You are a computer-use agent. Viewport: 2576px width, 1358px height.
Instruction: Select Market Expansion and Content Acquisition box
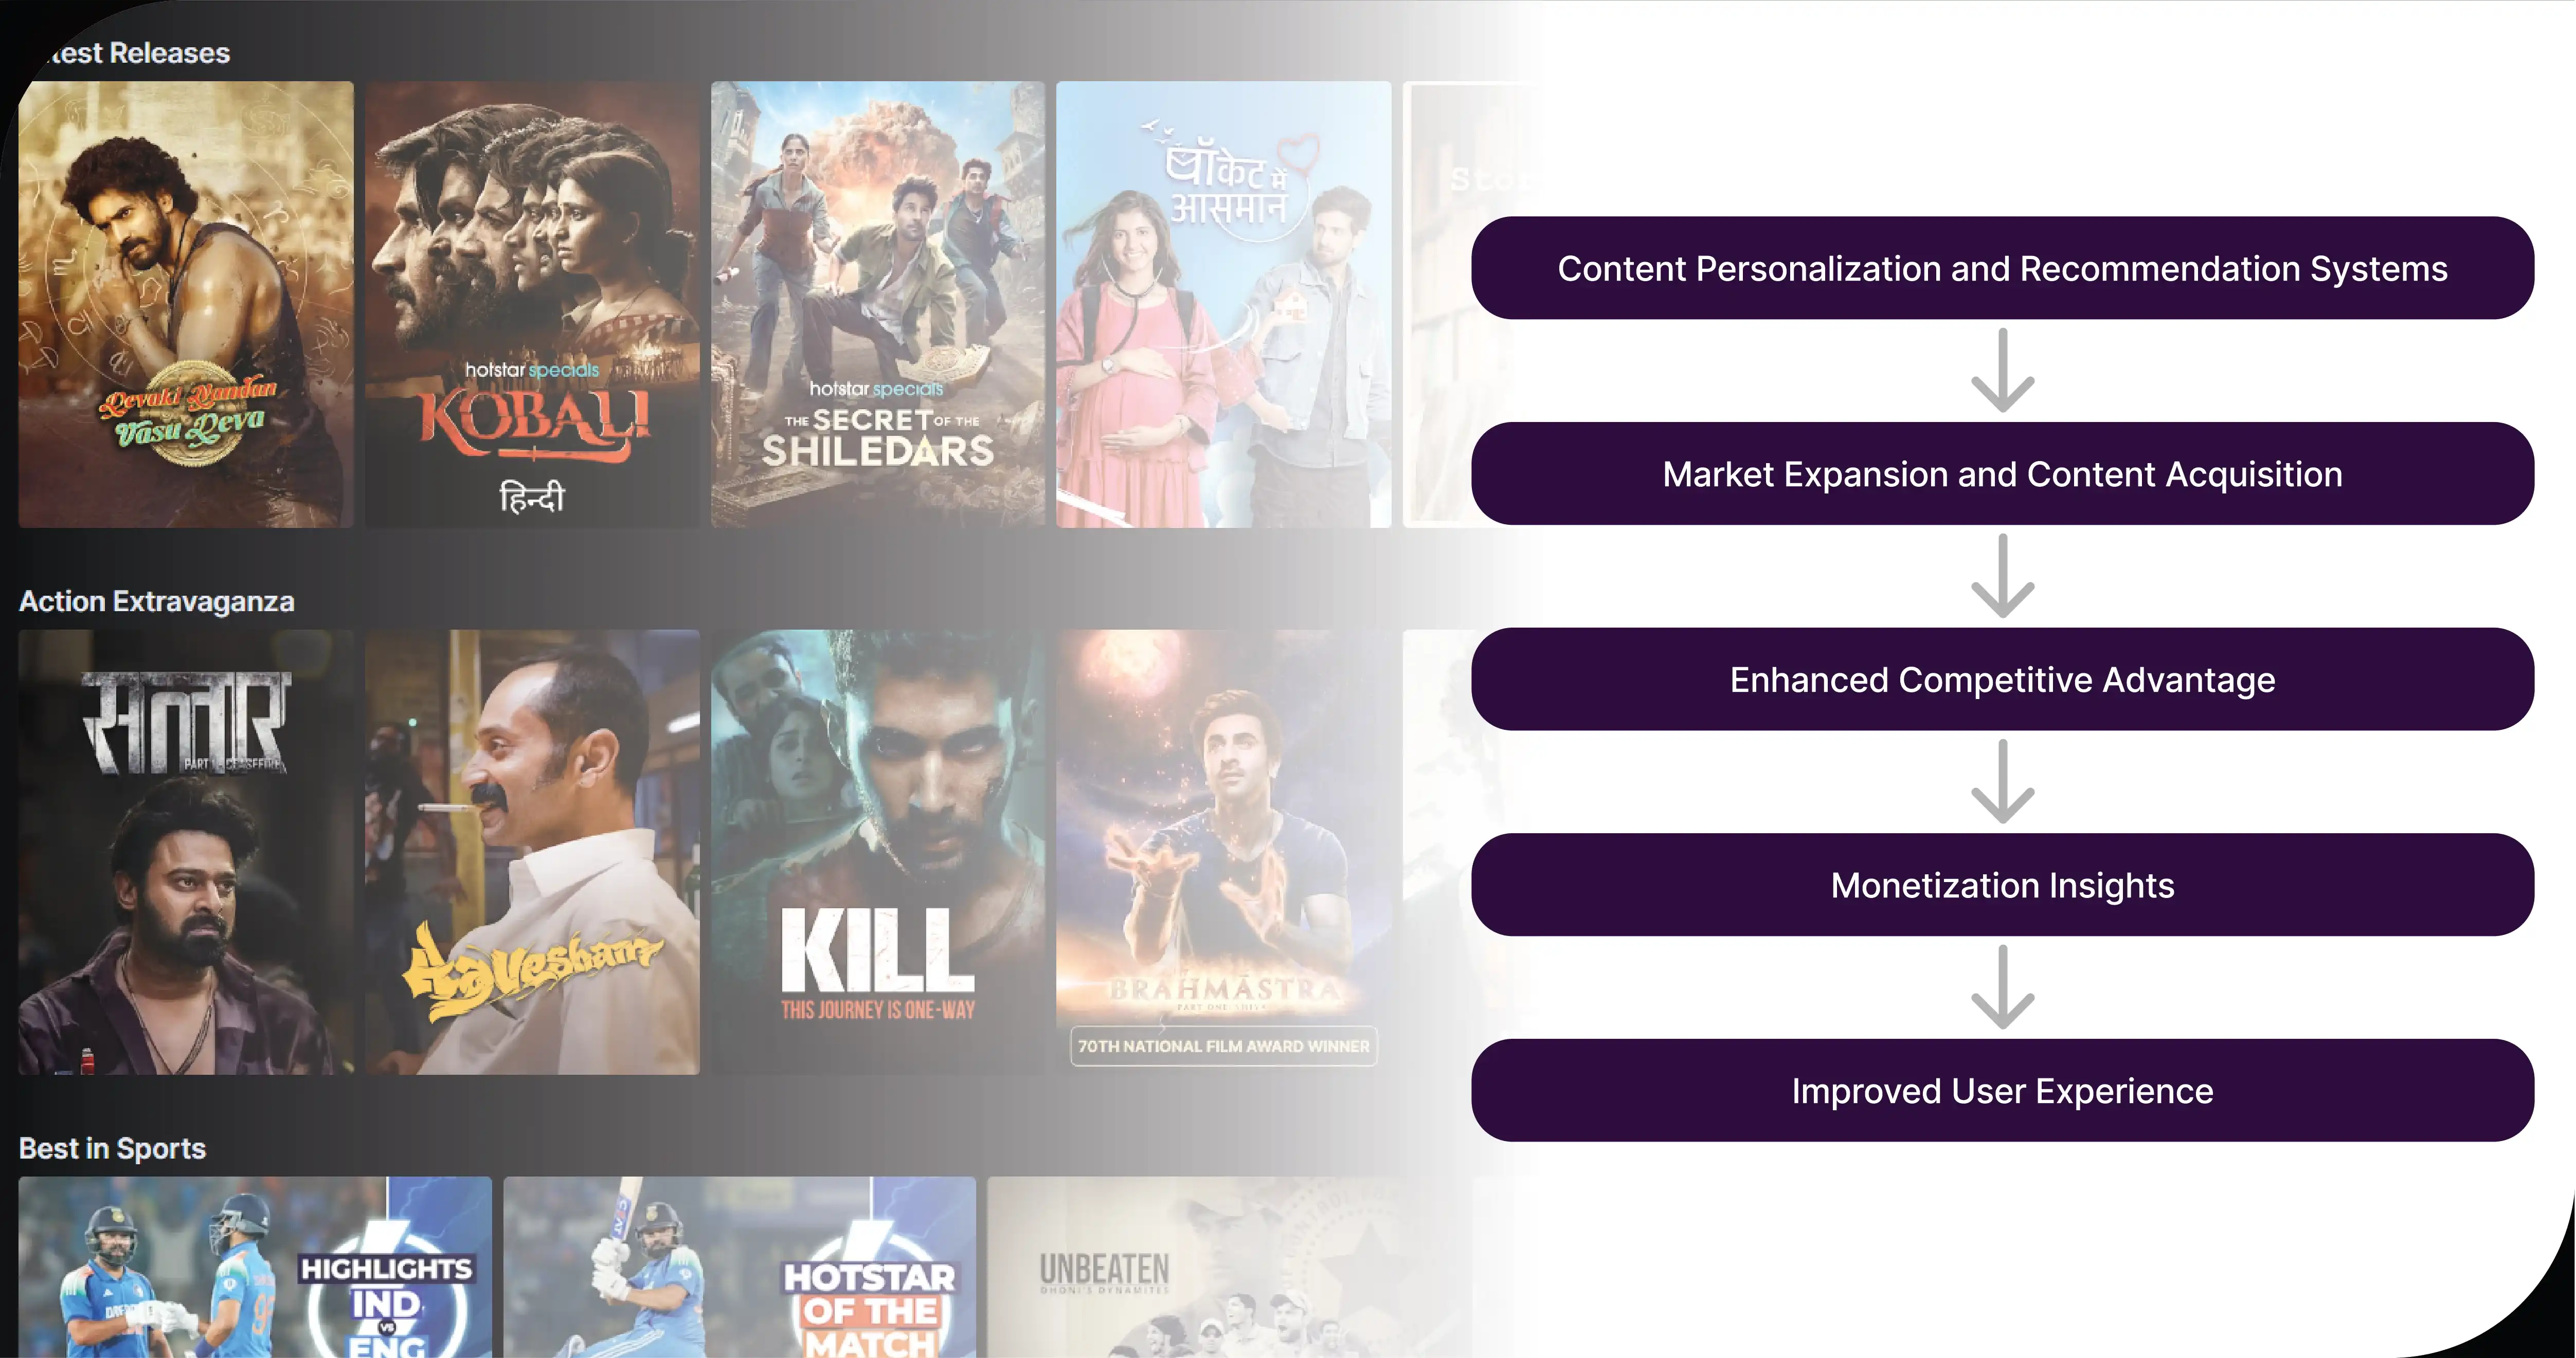[x=2002, y=473]
